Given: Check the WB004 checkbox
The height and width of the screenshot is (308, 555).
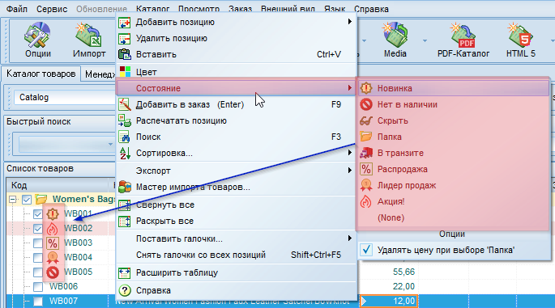Looking at the screenshot, I should (x=38, y=258).
